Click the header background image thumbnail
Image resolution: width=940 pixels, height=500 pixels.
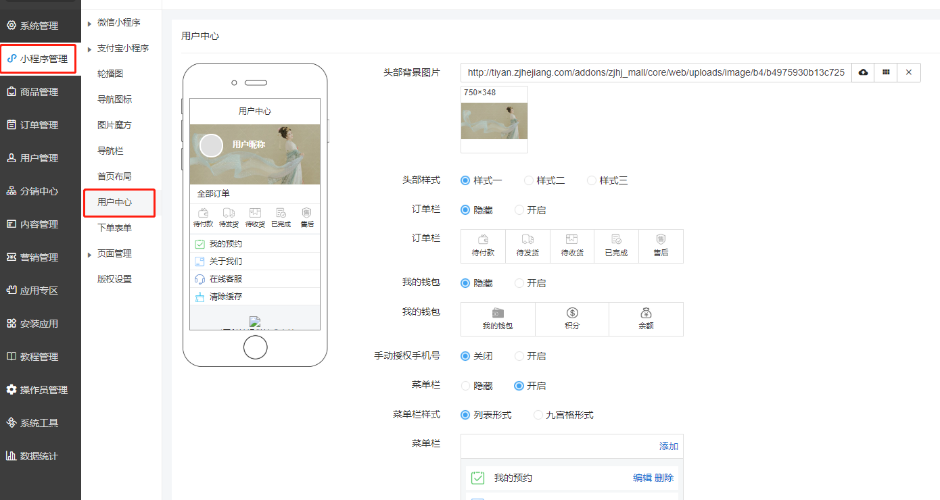pyautogui.click(x=494, y=121)
